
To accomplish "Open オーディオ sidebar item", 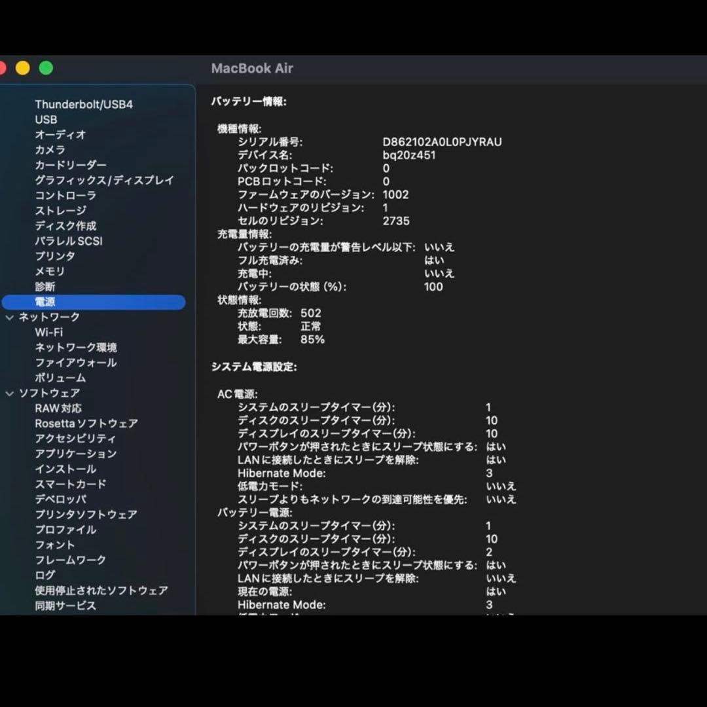I will 60,135.
